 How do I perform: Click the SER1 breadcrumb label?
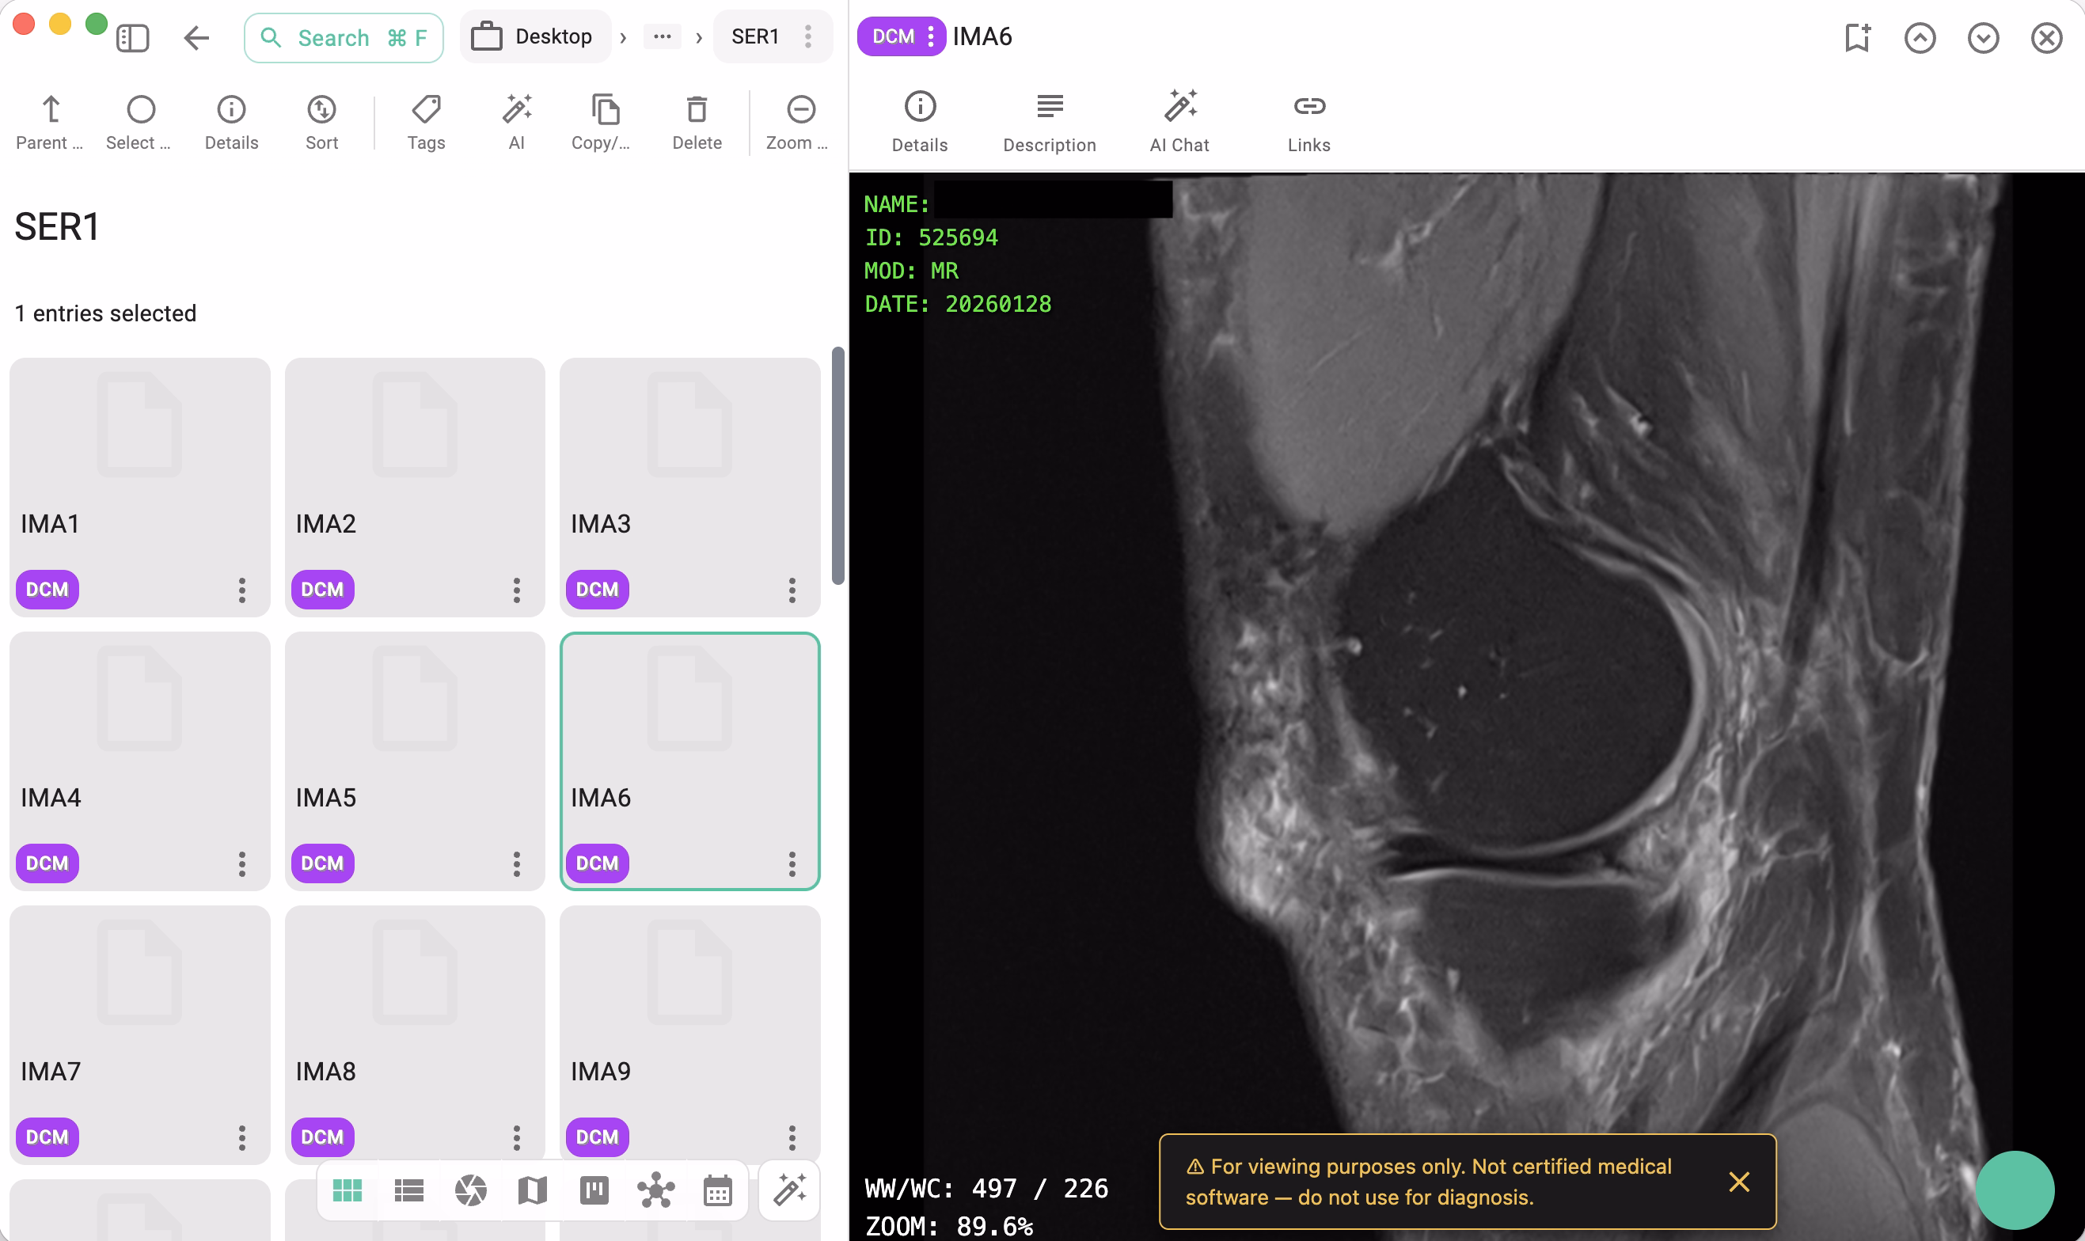(755, 36)
